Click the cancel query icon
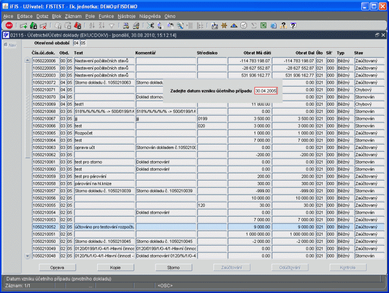 [77, 25]
